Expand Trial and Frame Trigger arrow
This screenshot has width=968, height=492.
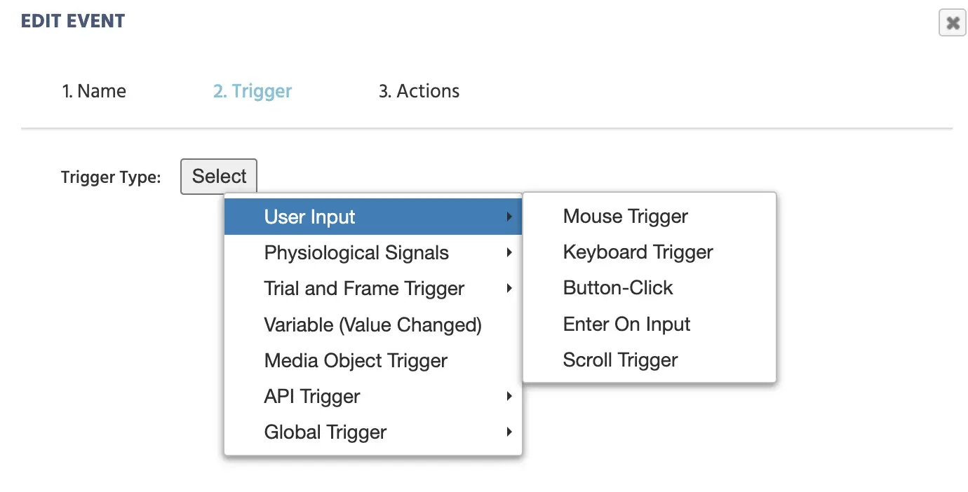[x=509, y=289]
